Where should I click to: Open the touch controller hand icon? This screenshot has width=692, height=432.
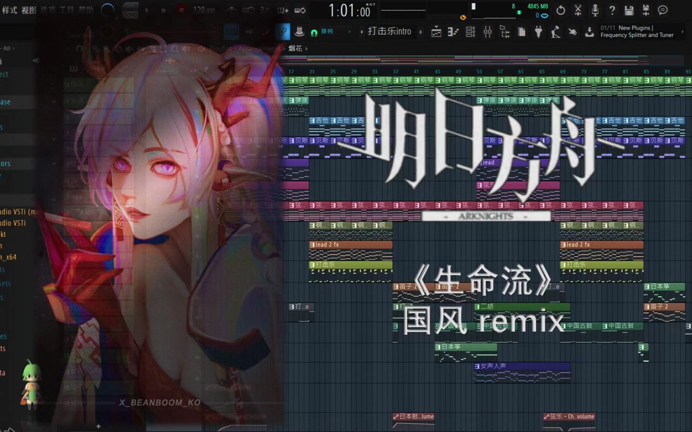click(573, 32)
